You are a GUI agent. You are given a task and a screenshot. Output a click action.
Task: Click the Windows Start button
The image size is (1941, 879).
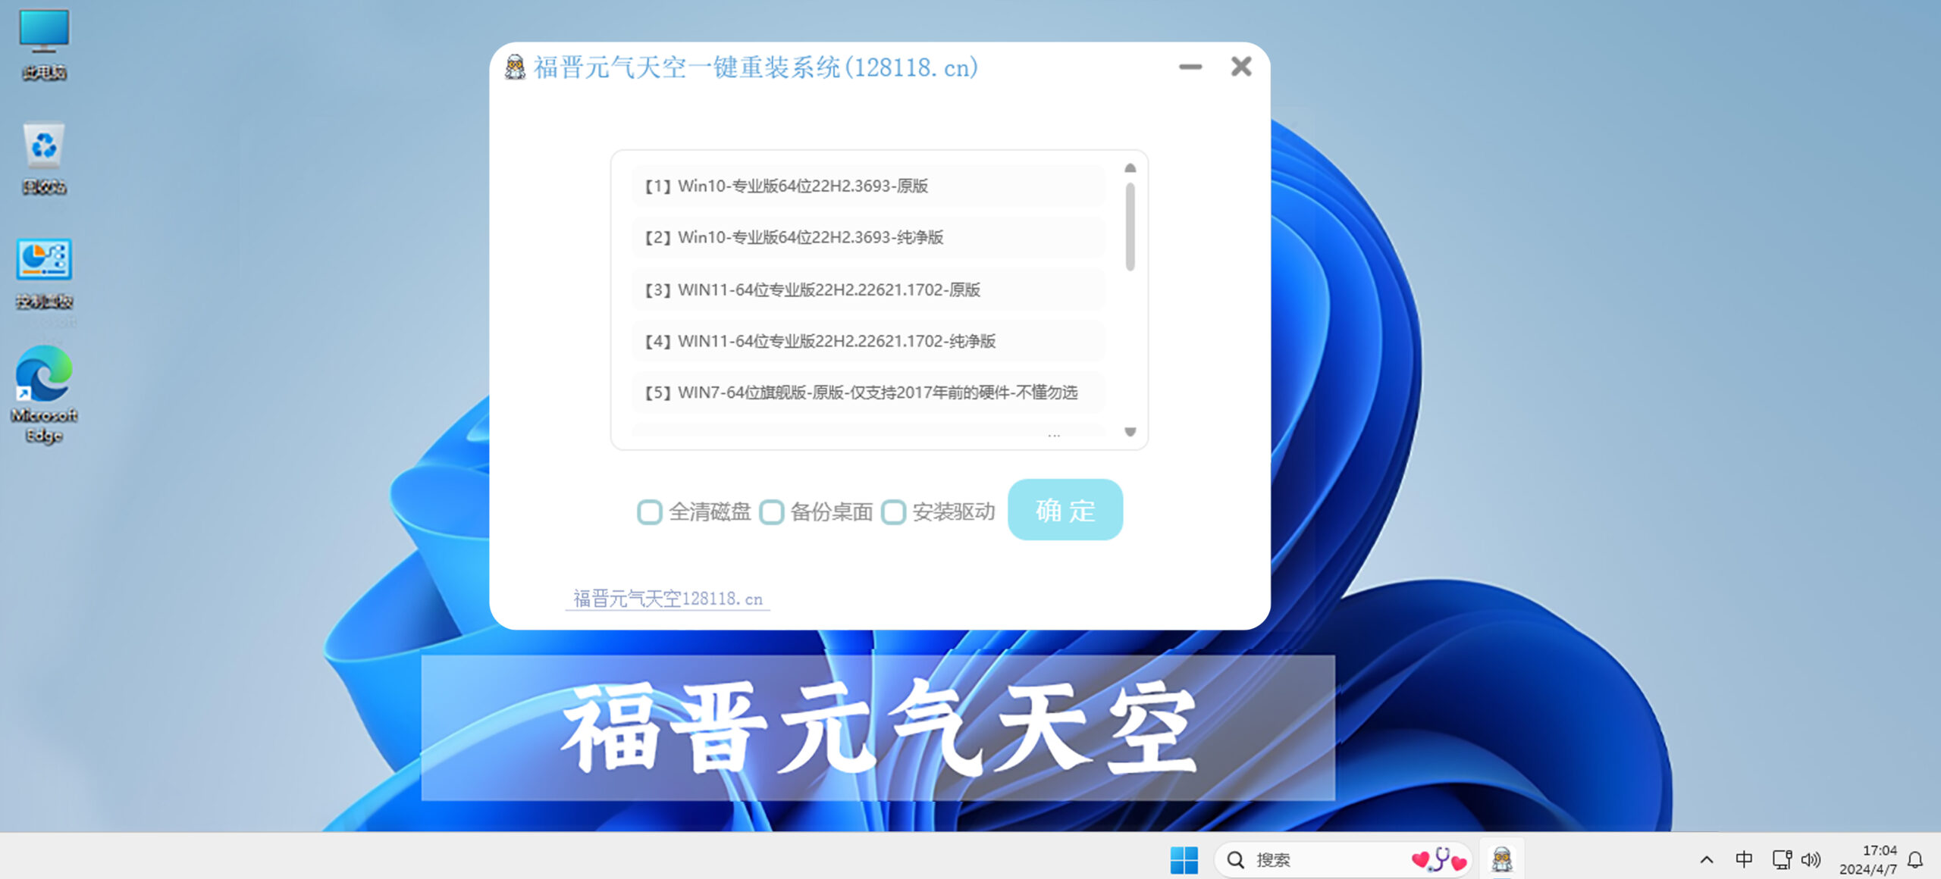click(1184, 859)
